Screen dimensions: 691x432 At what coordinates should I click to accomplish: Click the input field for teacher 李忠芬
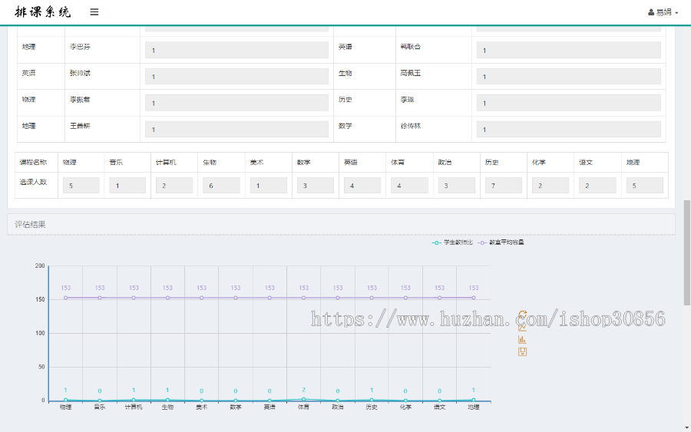point(237,51)
